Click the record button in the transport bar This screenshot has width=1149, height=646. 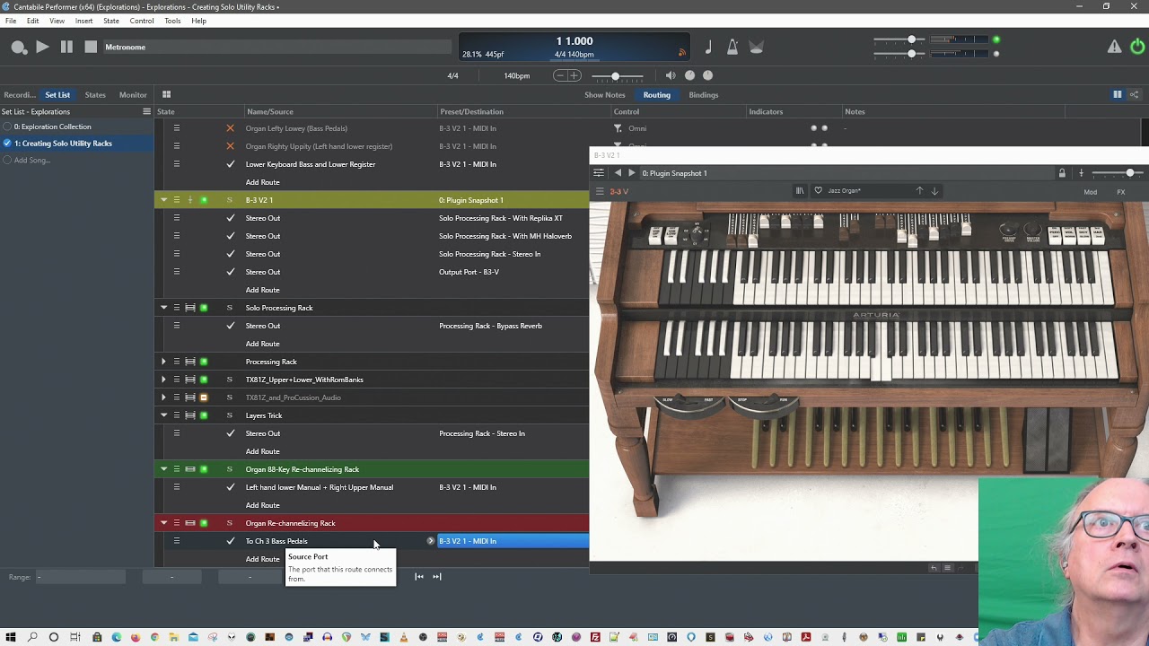[x=18, y=47]
